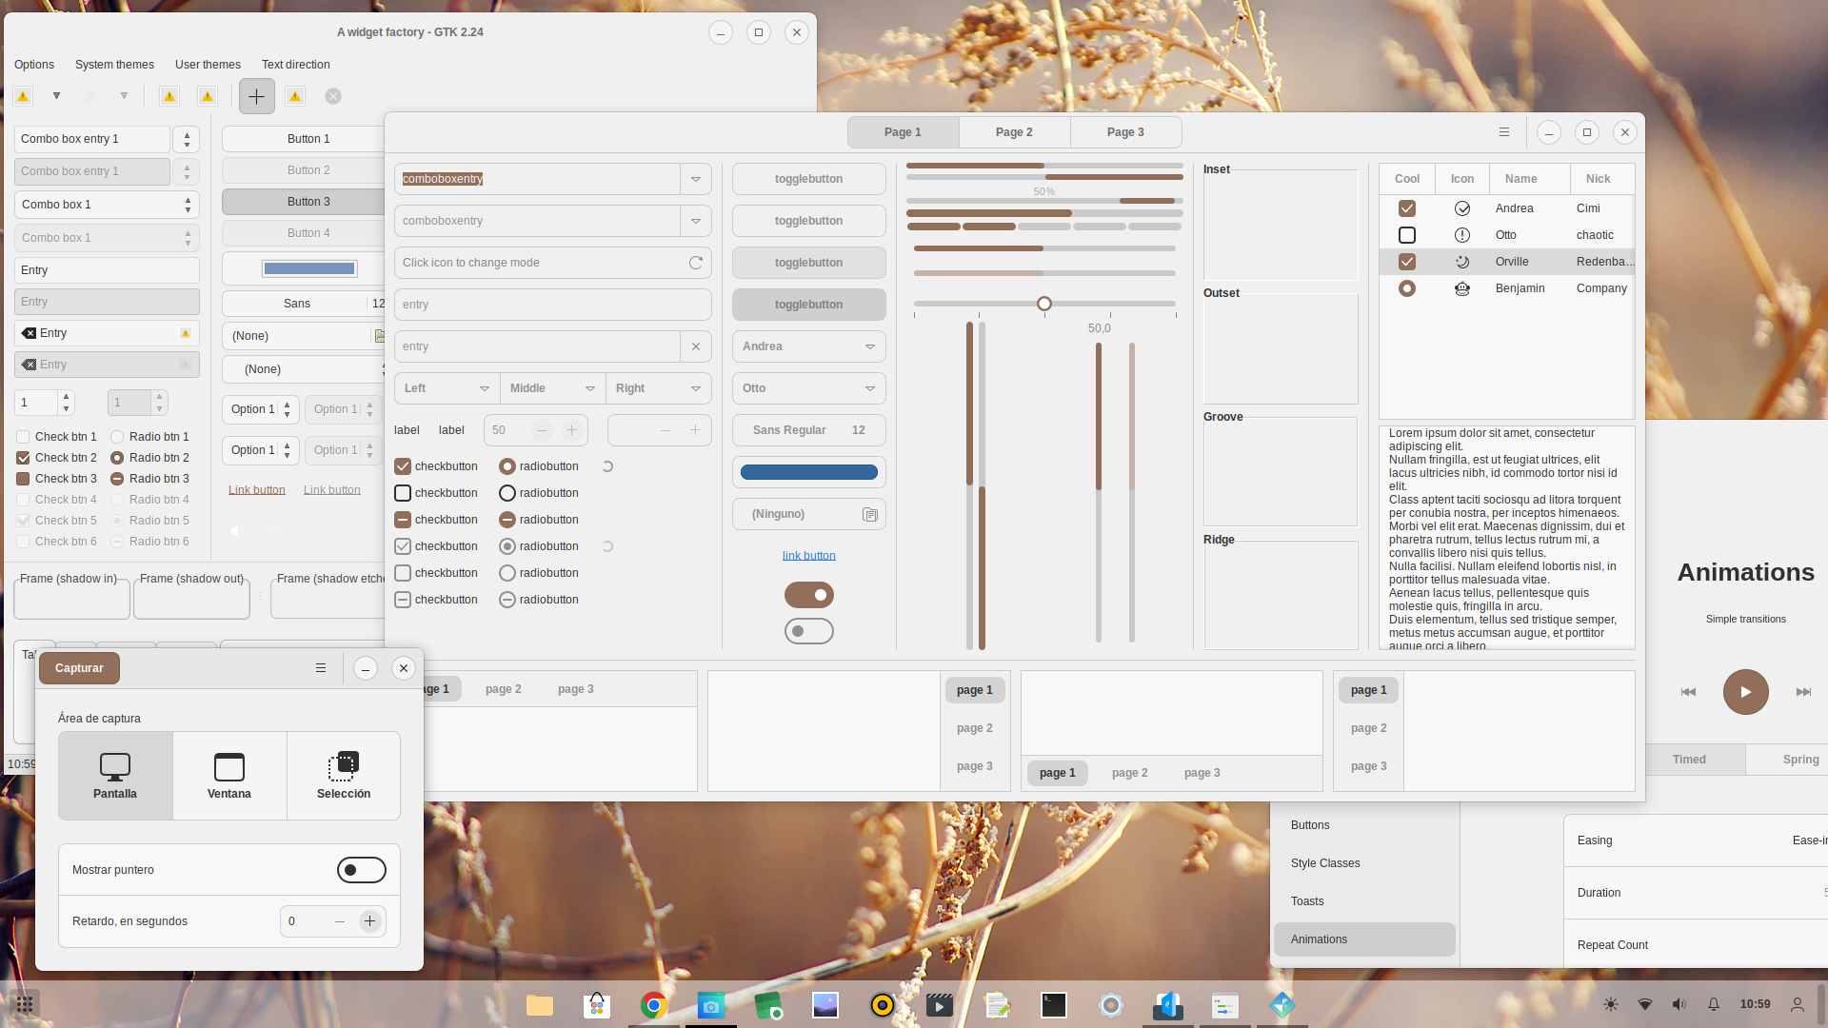1828x1028 pixels.
Task: Click the disabled stop icon in widget factory toolbar
Action: [333, 96]
